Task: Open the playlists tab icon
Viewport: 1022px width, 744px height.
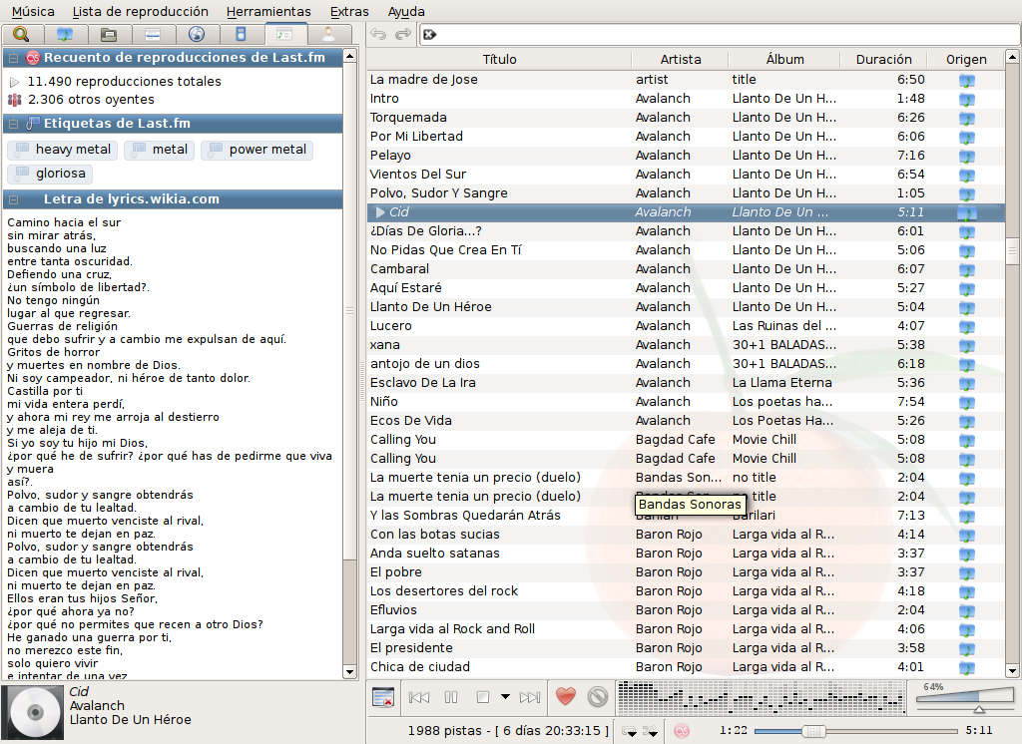Action: (x=153, y=34)
